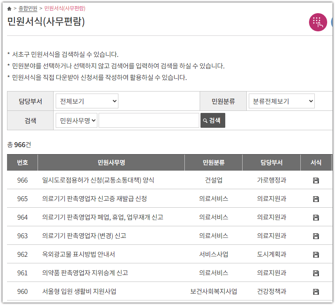
Task: Download the form for 의약품 판촉영업자 지위승계 신고
Action: tap(316, 273)
